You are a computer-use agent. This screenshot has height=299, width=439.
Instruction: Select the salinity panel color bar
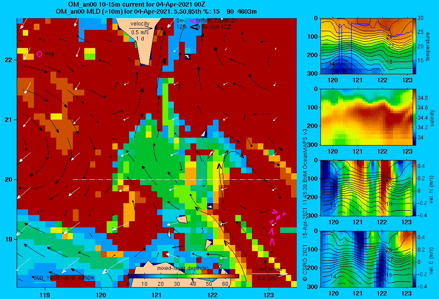[414, 117]
